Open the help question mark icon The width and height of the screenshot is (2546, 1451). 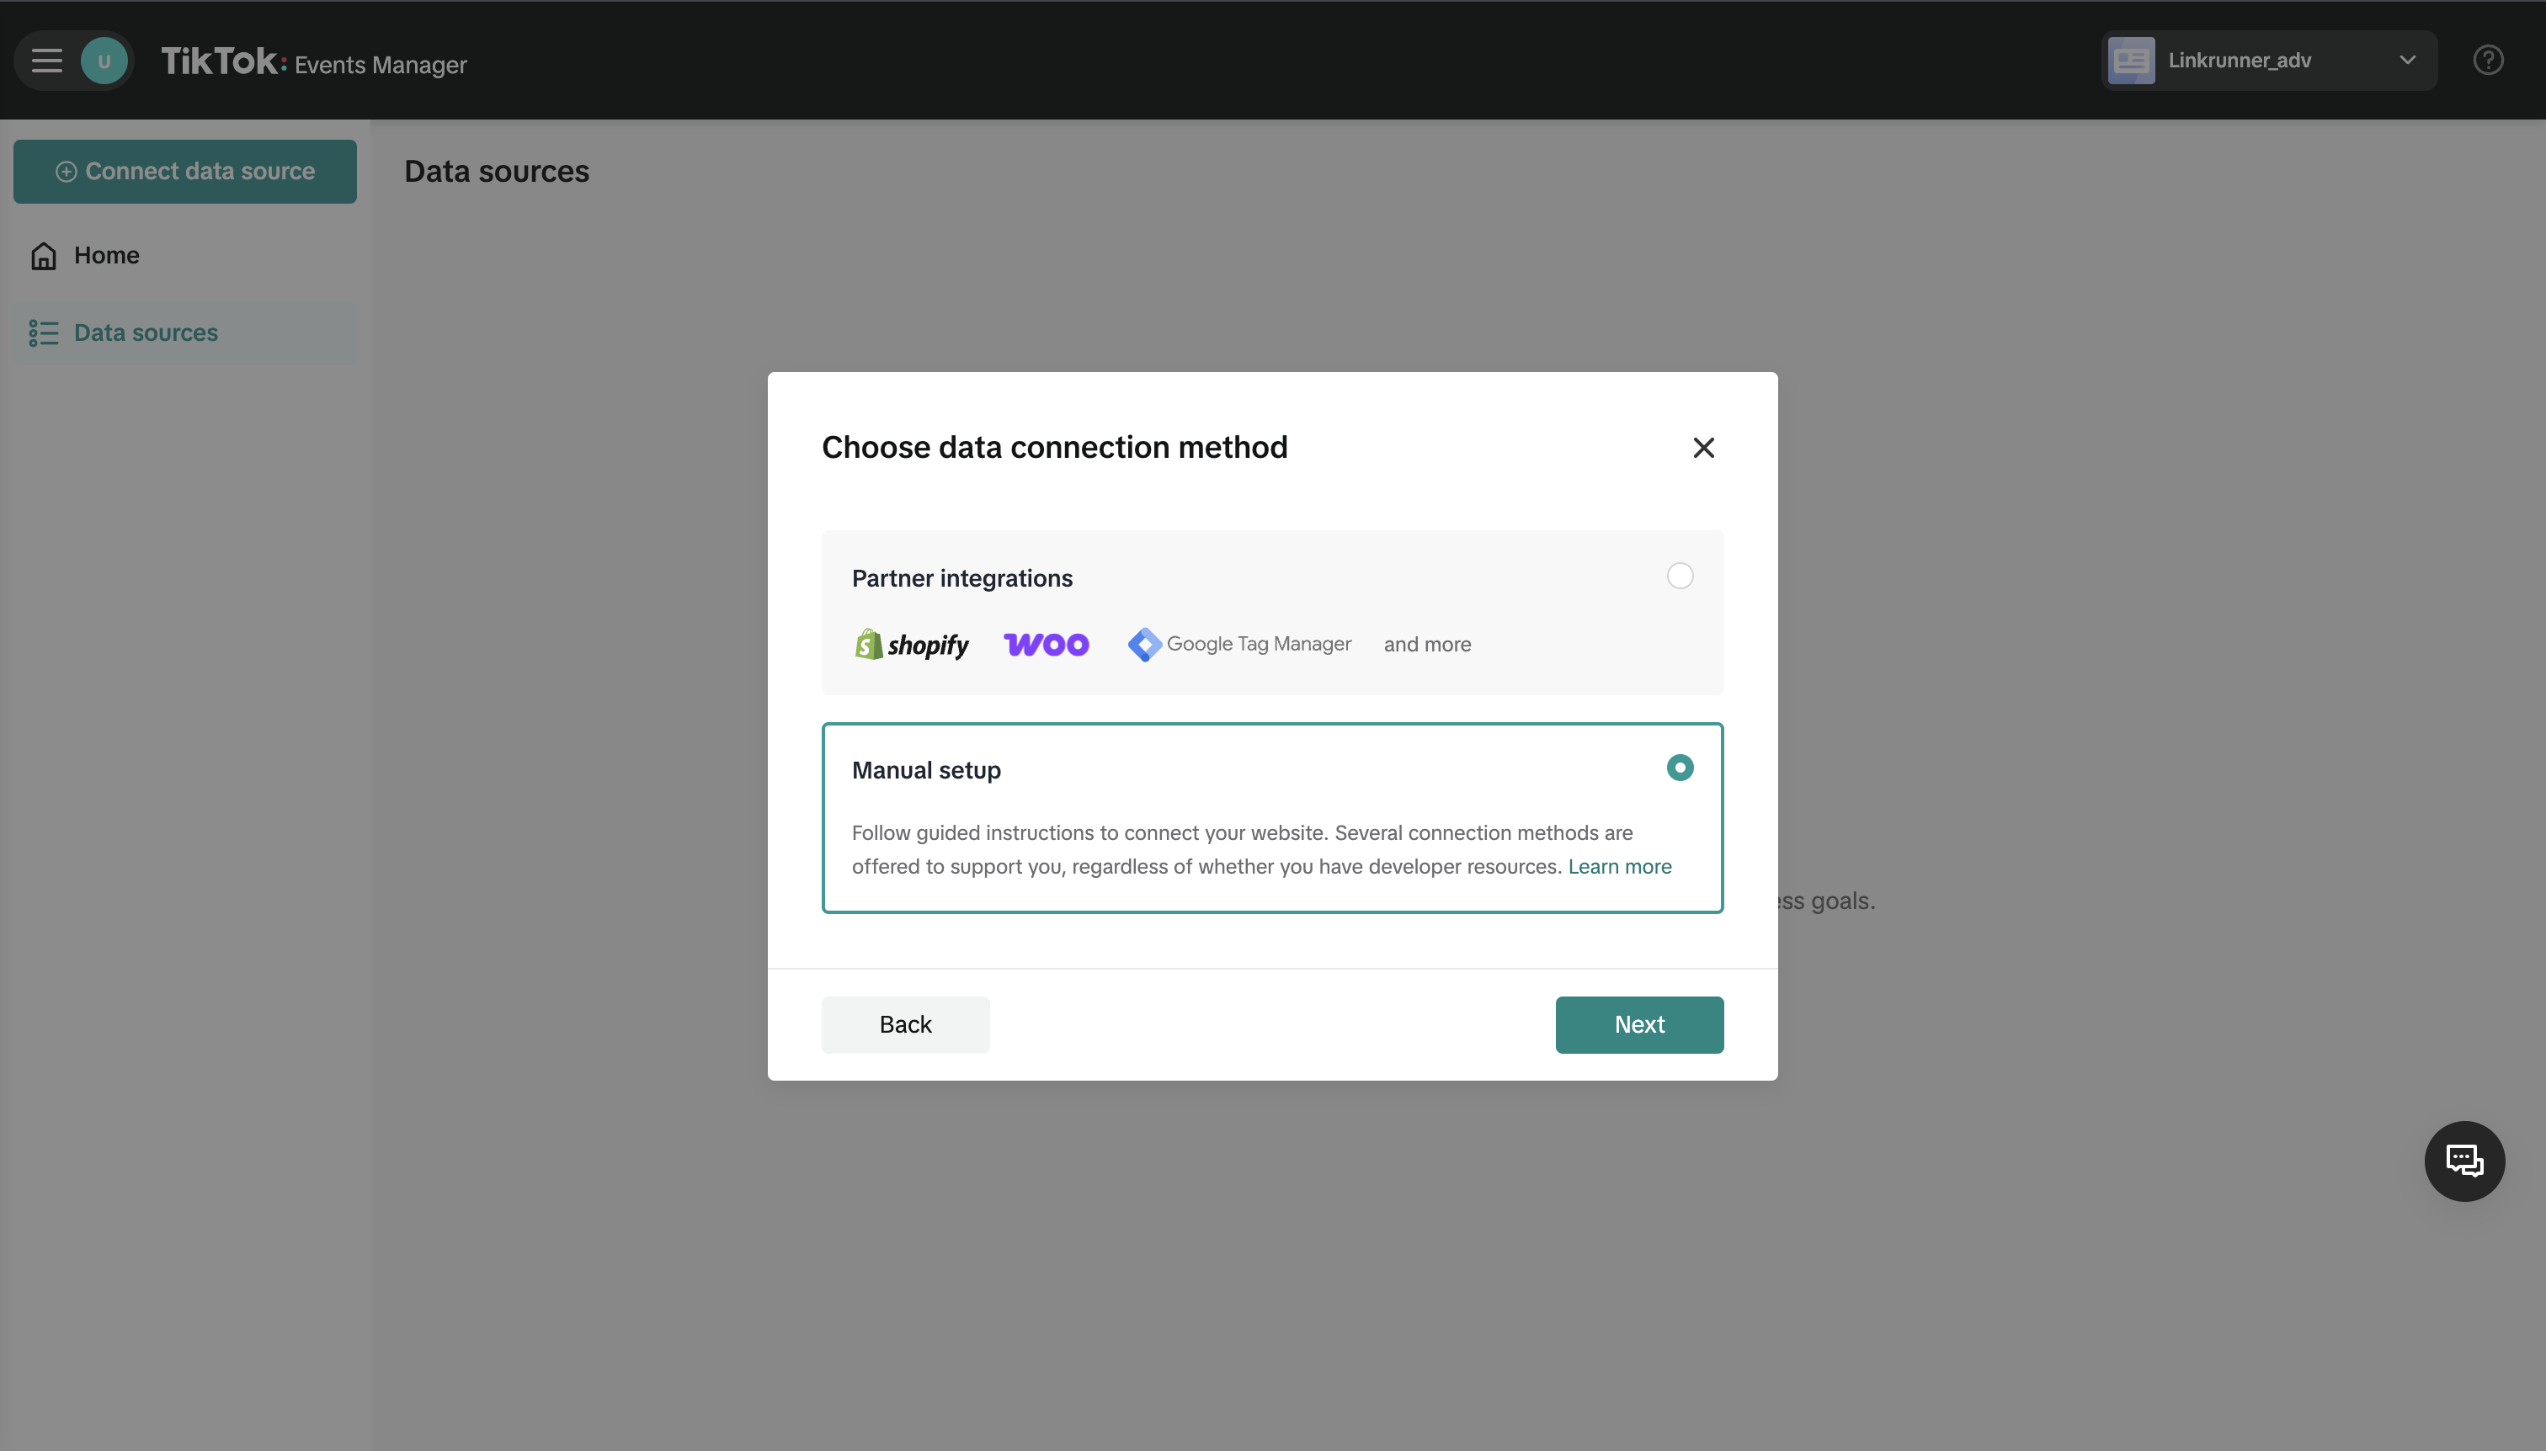tap(2488, 61)
